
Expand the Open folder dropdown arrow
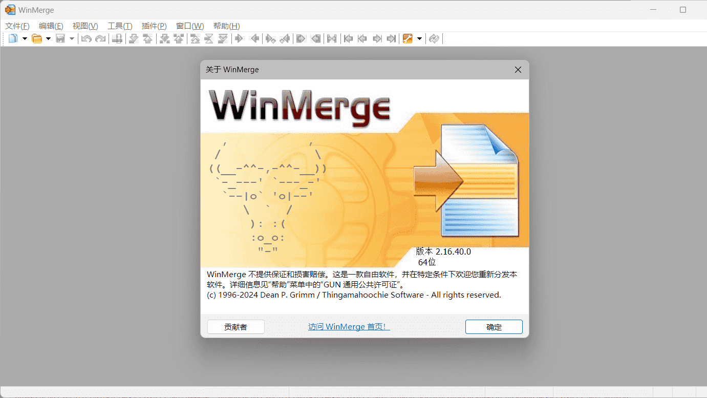point(48,38)
